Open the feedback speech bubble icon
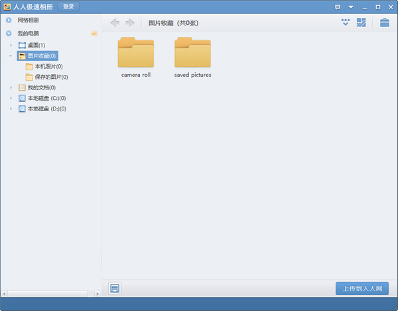This screenshot has height=311, width=398. (338, 7)
